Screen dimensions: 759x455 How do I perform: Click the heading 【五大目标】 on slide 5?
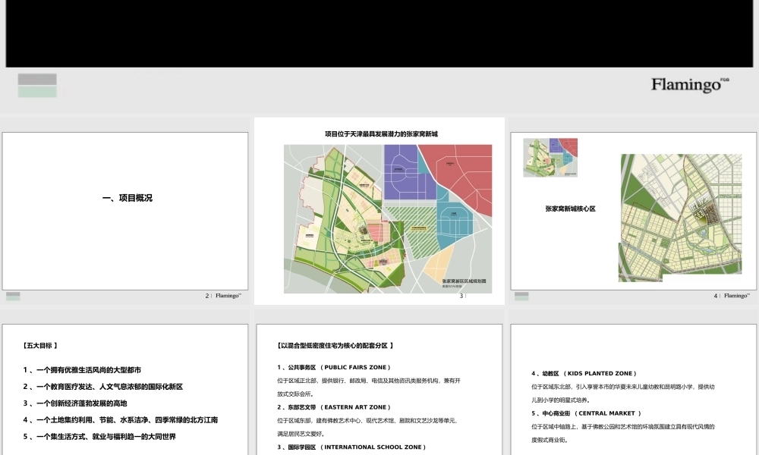[x=39, y=344]
